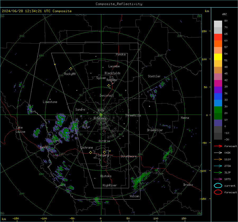Screen dimensions: 238x222
Task: Click the yellow diamond marker near Cochrane
Action: (90, 152)
